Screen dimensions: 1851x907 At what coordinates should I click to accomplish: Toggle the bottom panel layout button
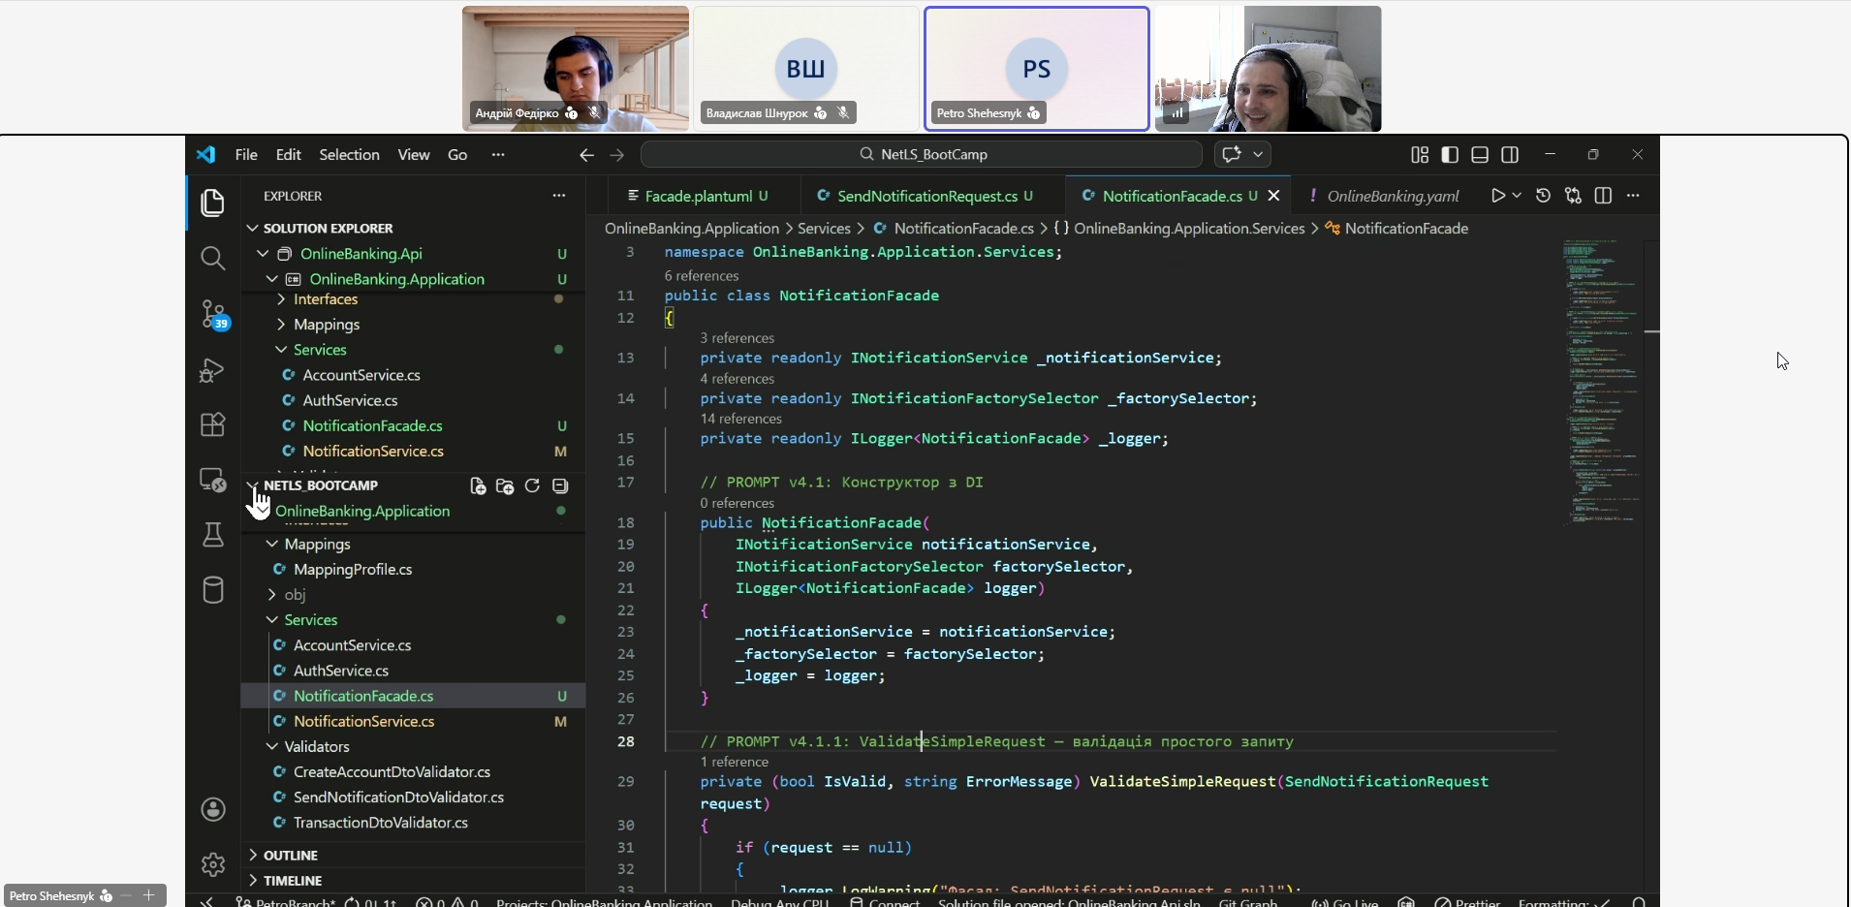click(x=1480, y=155)
